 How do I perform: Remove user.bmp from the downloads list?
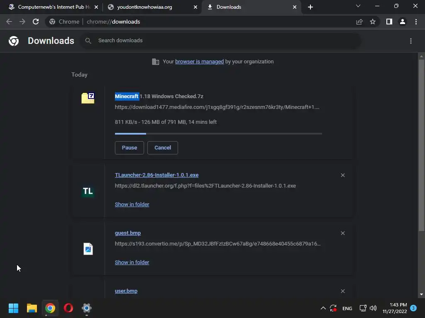coord(342,291)
